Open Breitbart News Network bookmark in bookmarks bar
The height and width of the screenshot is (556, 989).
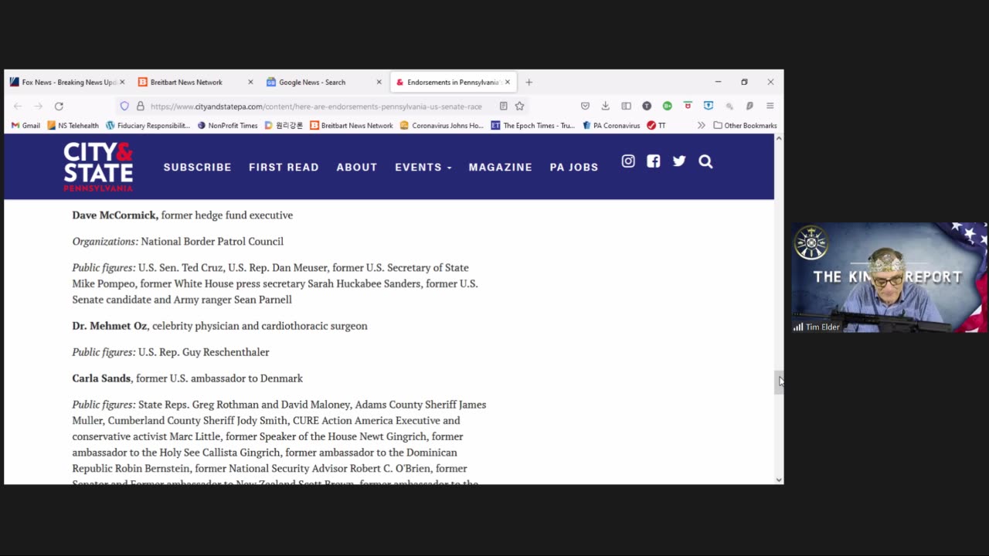tap(352, 125)
